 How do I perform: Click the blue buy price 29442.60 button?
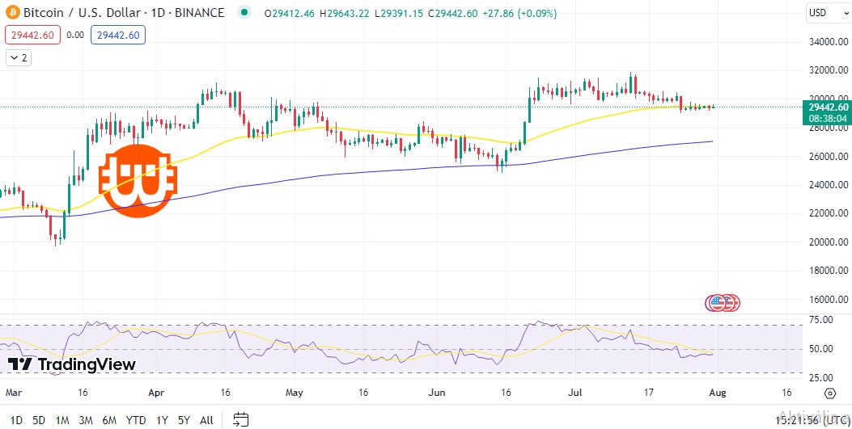118,36
